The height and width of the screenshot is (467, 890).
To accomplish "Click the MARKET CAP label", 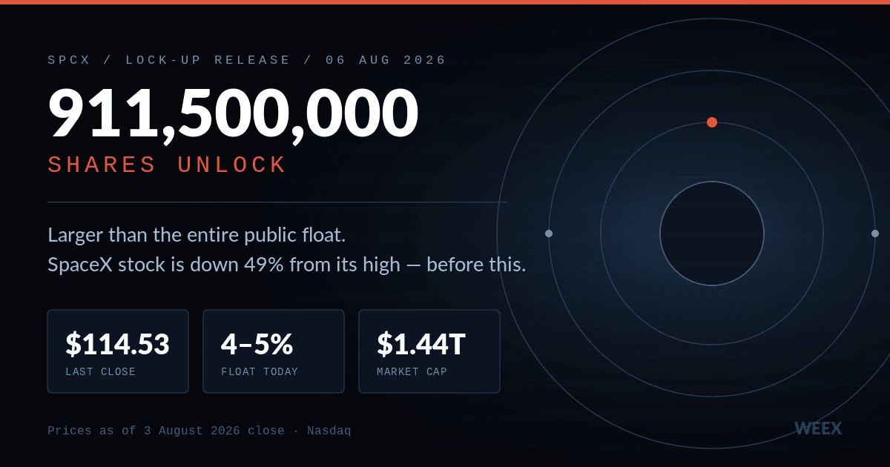I will pyautogui.click(x=412, y=372).
